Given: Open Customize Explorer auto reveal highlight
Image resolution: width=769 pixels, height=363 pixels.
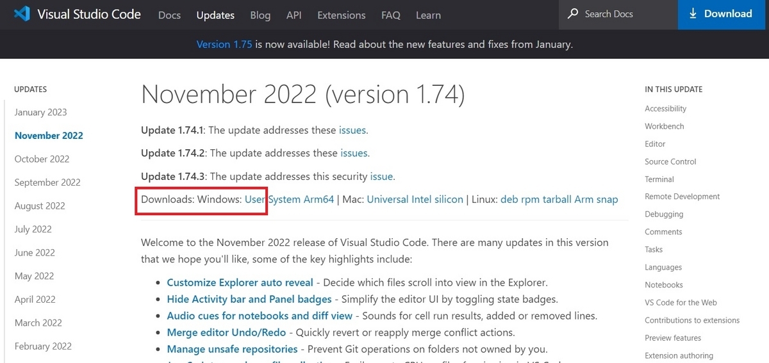Looking at the screenshot, I should 240,282.
